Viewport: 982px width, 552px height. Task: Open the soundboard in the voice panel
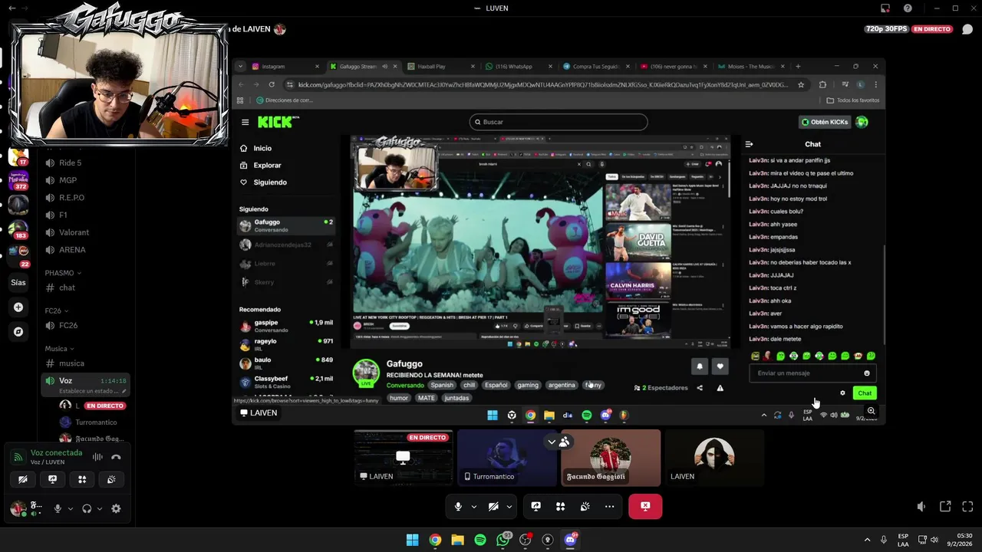click(111, 479)
